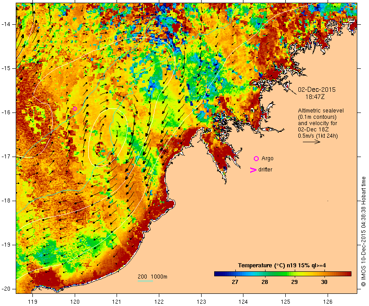The image size is (369, 306).
Task: Click the time text 18:47Z
Action: tap(315, 97)
